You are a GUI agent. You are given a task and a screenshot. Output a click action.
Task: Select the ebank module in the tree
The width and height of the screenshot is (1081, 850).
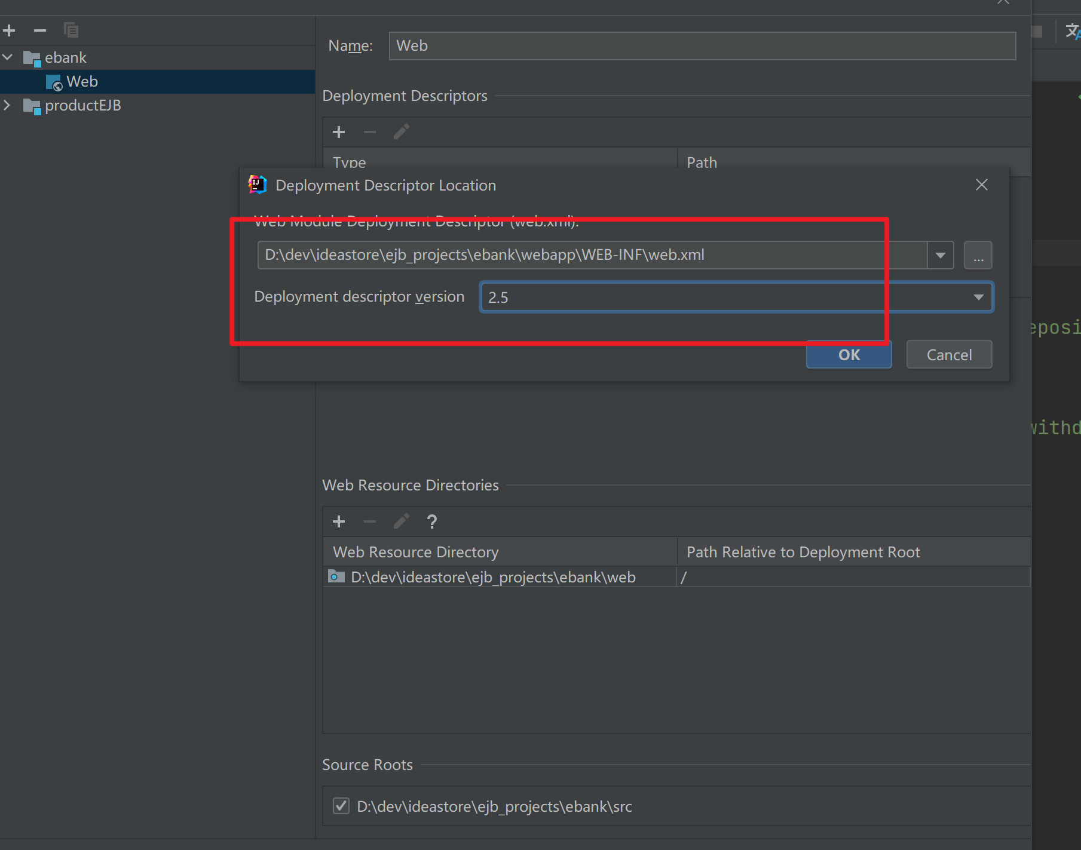[66, 57]
